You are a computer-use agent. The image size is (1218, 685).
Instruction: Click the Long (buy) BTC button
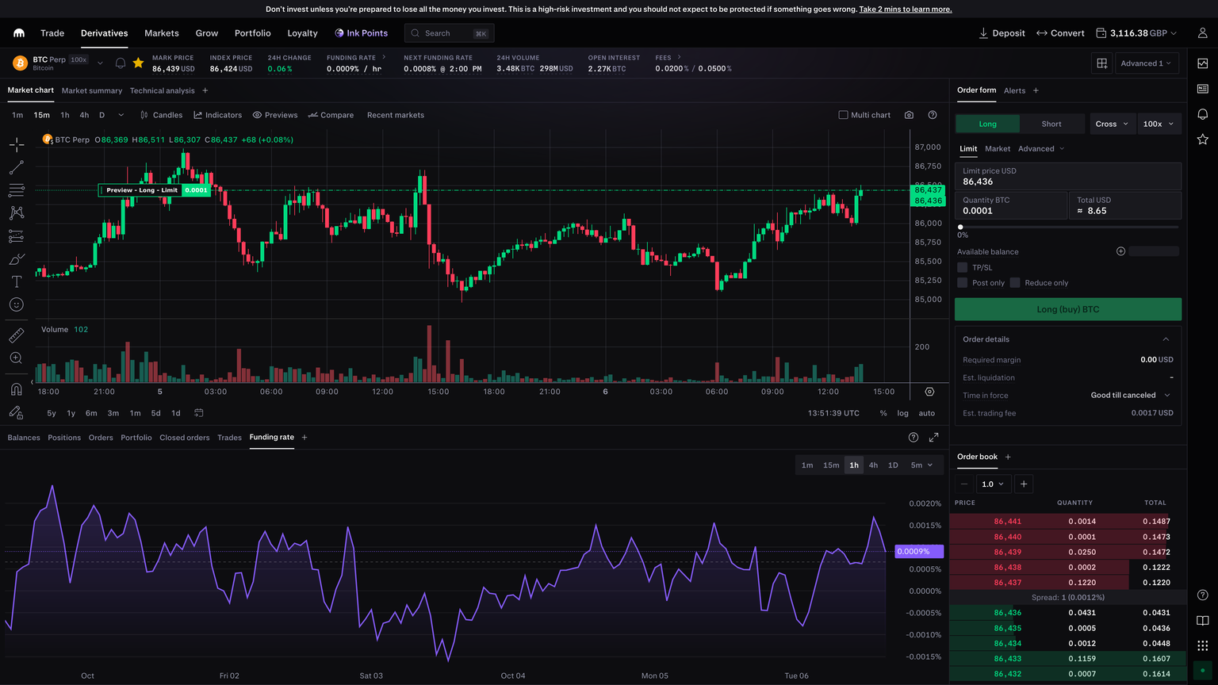[1068, 309]
